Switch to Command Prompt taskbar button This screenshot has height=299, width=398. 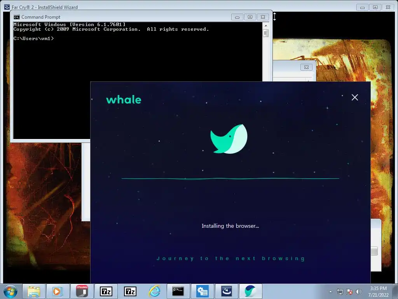pyautogui.click(x=178, y=291)
